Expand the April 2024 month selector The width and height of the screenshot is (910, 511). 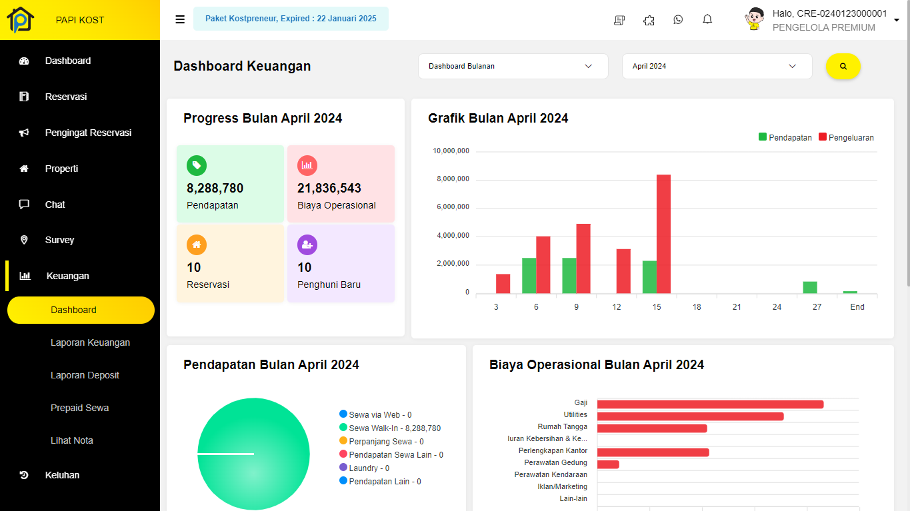[717, 67]
